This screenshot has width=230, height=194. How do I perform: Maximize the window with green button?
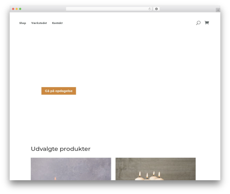pyautogui.click(x=20, y=9)
